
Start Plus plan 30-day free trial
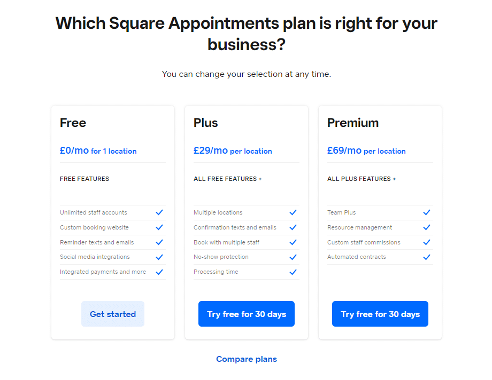(x=247, y=314)
